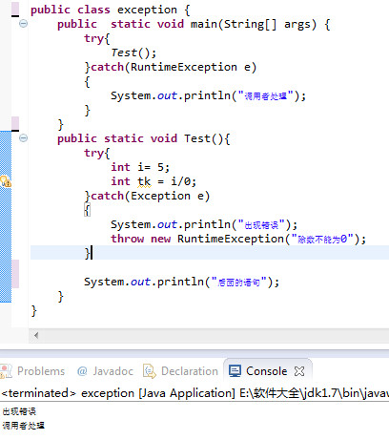Collapse the main method fold marker

point(23,24)
